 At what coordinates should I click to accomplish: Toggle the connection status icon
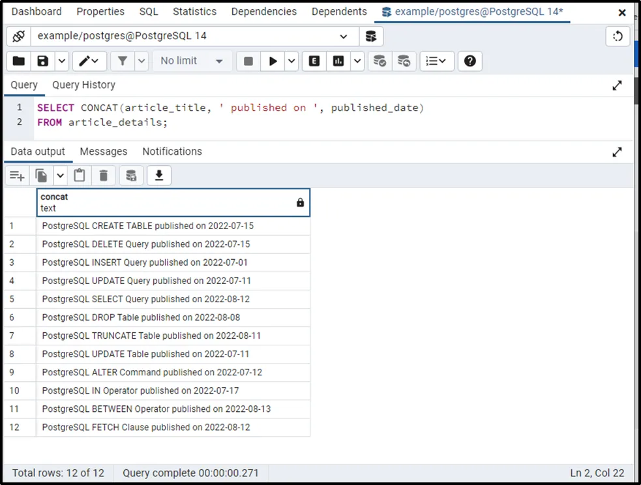[19, 36]
